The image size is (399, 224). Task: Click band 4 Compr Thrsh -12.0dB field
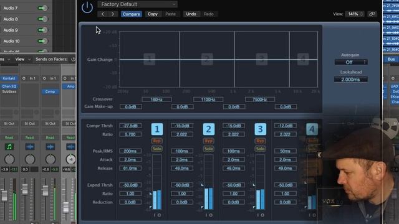coord(286,126)
